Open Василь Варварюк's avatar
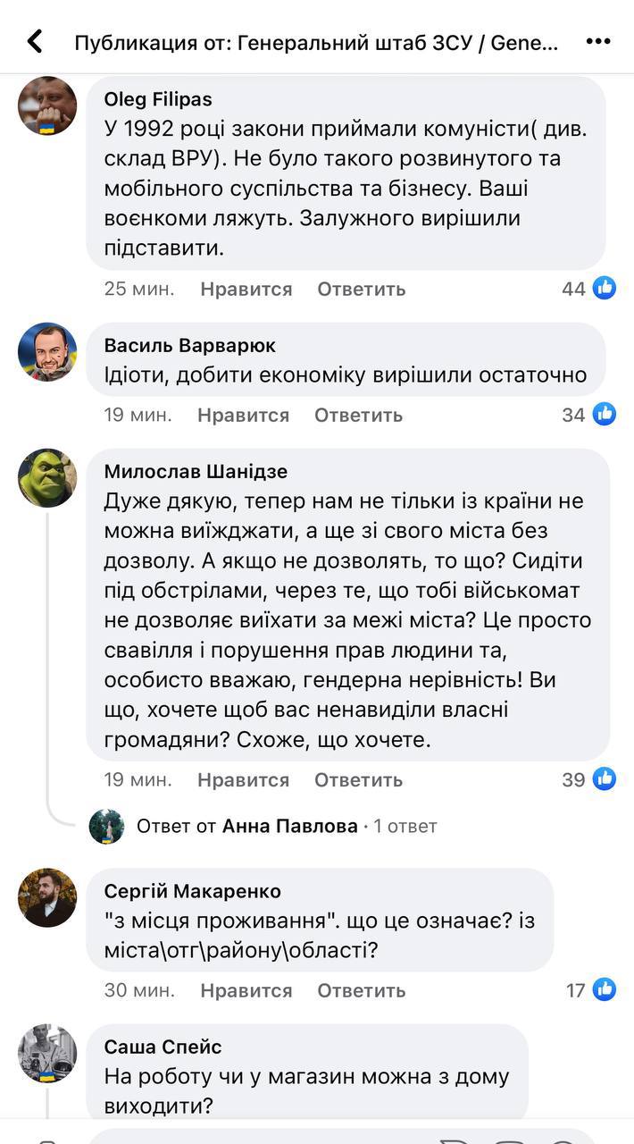634x1144 pixels. click(47, 352)
